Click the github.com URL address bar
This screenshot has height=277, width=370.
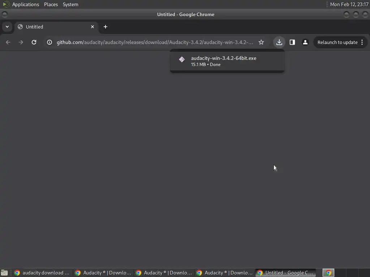point(155,42)
